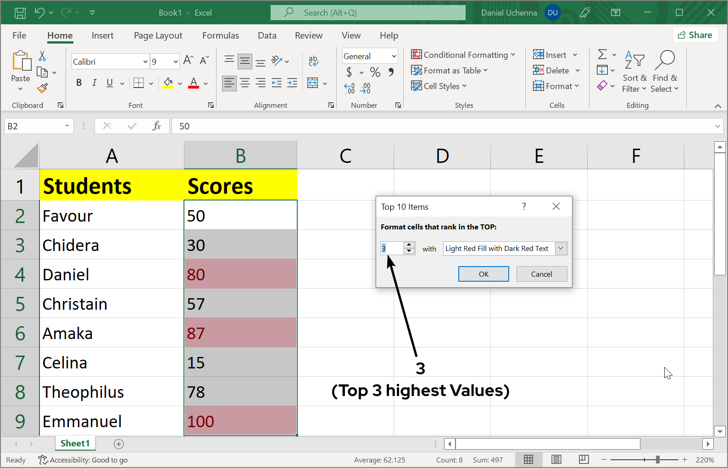Apply Percent Style number format
728x468 pixels.
375,72
